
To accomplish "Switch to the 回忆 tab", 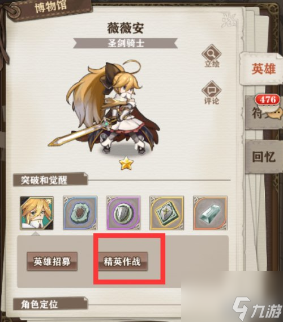I will coord(263,157).
